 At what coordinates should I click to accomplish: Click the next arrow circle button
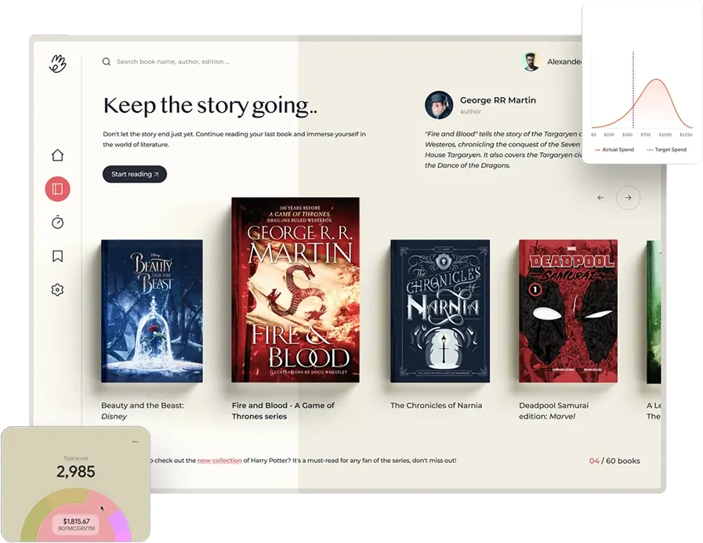pyautogui.click(x=628, y=197)
